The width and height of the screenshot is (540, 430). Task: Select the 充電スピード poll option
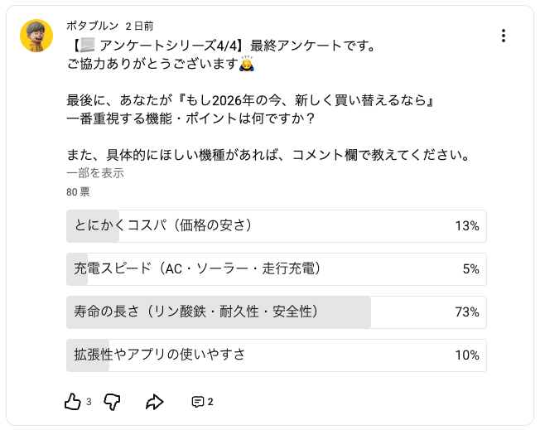pyautogui.click(x=276, y=268)
